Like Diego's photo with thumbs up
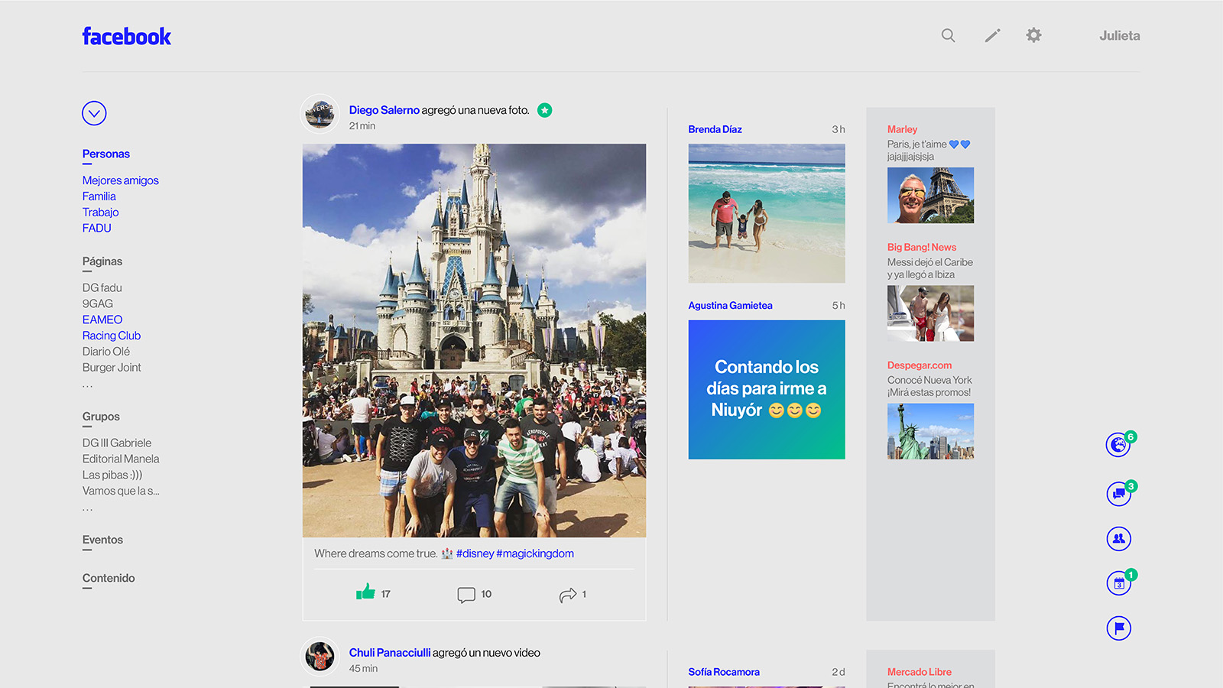This screenshot has width=1223, height=688. click(x=365, y=592)
